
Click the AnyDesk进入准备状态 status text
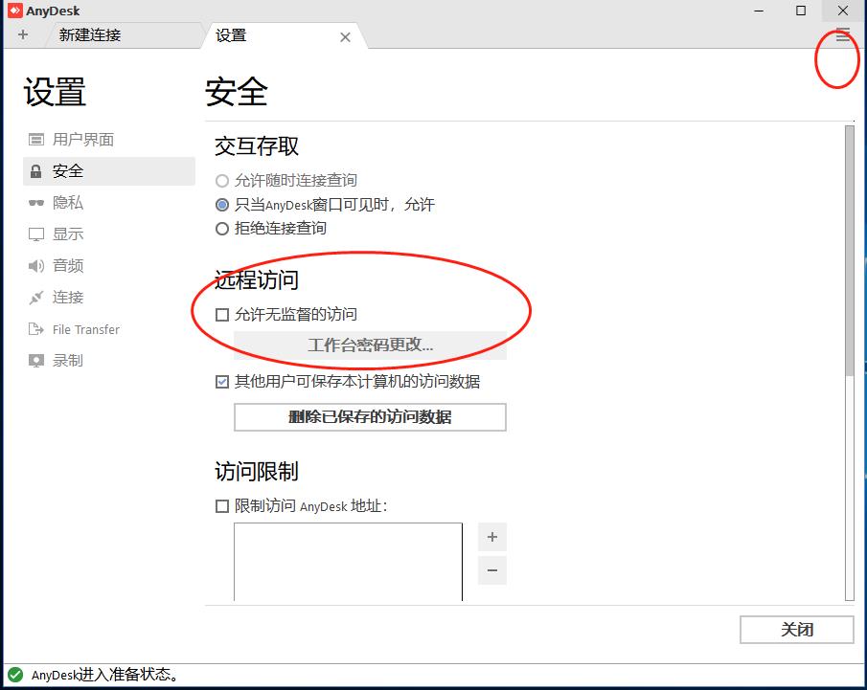pos(104,675)
